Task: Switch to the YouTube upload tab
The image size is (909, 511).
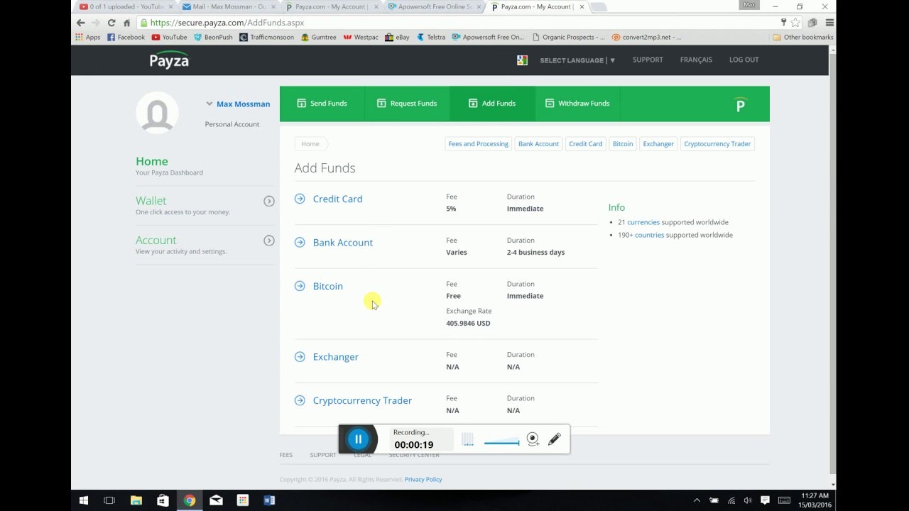Action: (x=125, y=7)
